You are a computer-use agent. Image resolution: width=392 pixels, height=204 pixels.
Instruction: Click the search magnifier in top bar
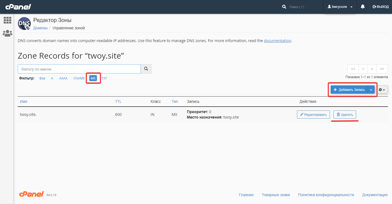(284, 7)
